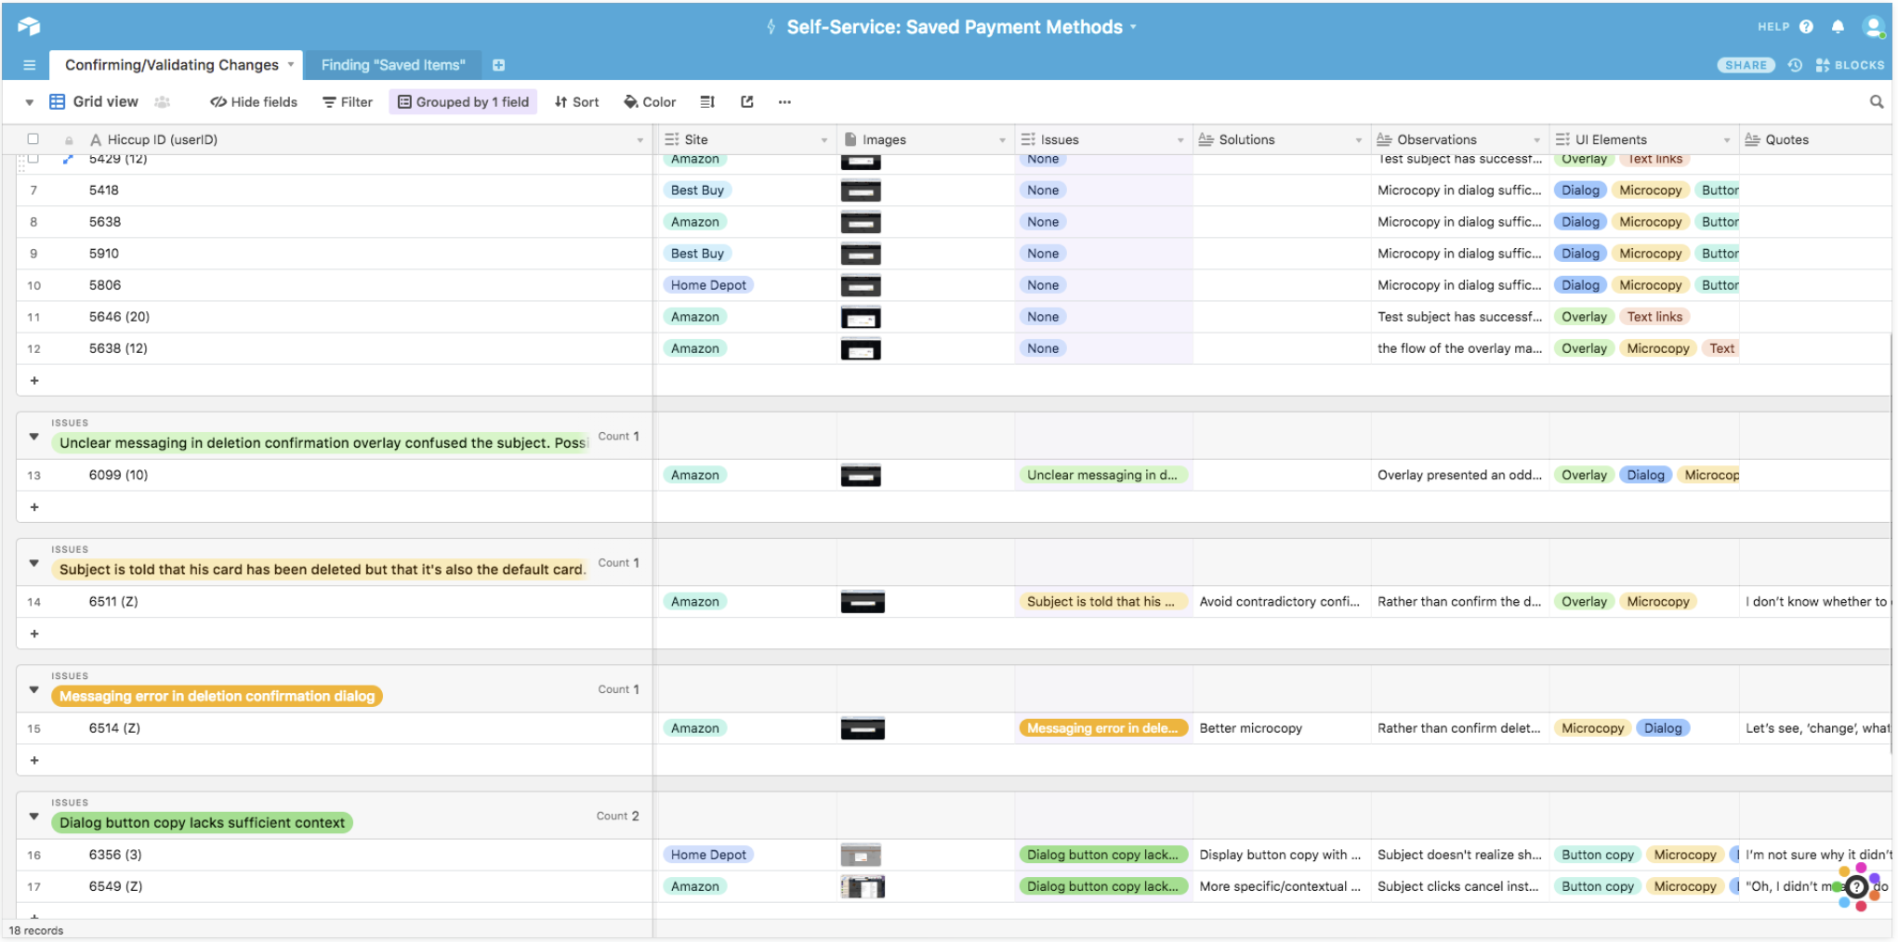Open image thumbnail for row 6549 (Z)
The width and height of the screenshot is (1898, 942).
pyautogui.click(x=863, y=886)
